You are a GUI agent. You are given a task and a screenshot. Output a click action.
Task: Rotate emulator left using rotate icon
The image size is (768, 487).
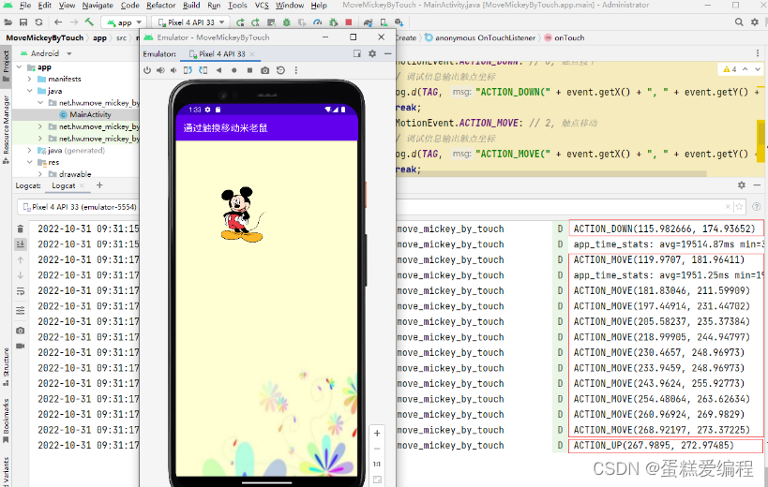tap(188, 70)
